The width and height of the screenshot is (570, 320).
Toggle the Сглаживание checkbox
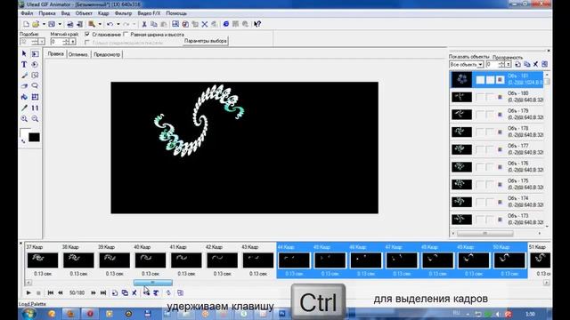[x=87, y=35]
